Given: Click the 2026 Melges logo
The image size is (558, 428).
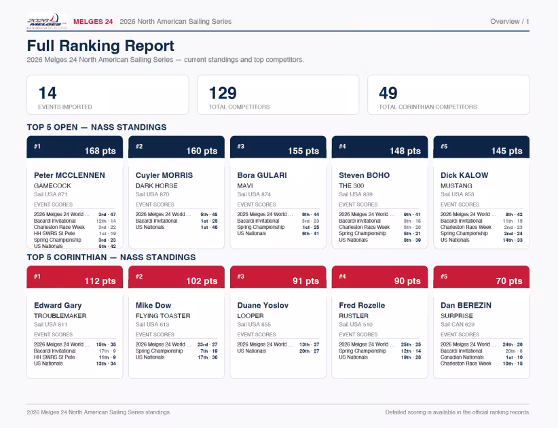Looking at the screenshot, I should [47, 21].
